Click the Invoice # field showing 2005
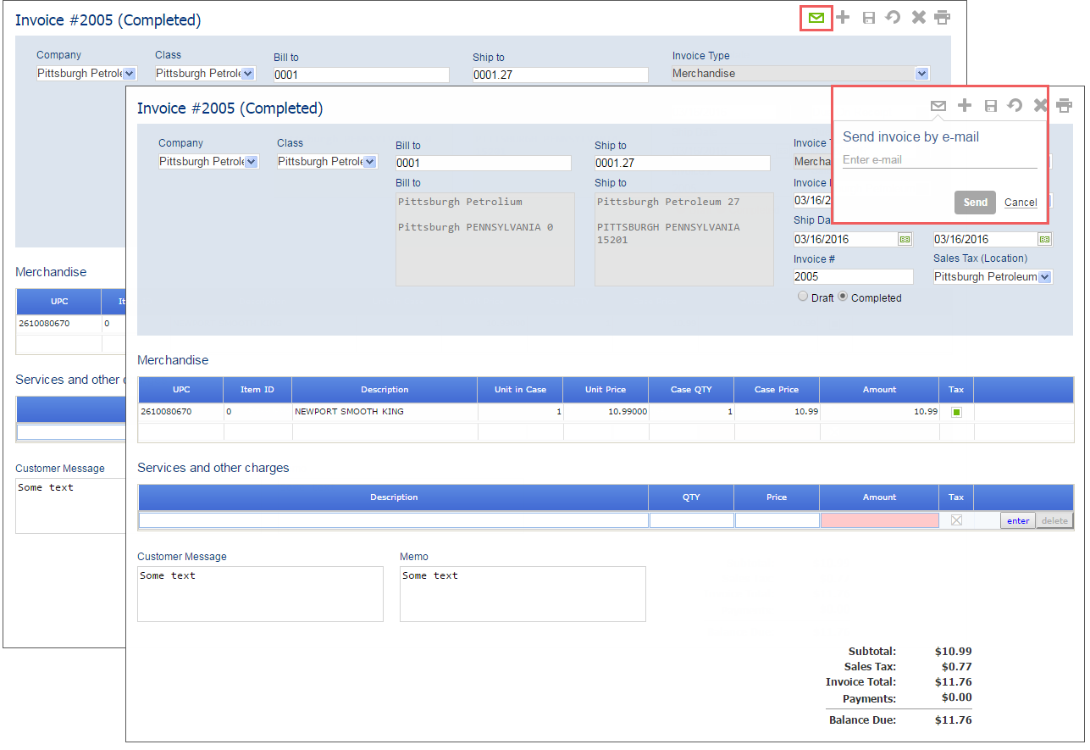 click(854, 277)
